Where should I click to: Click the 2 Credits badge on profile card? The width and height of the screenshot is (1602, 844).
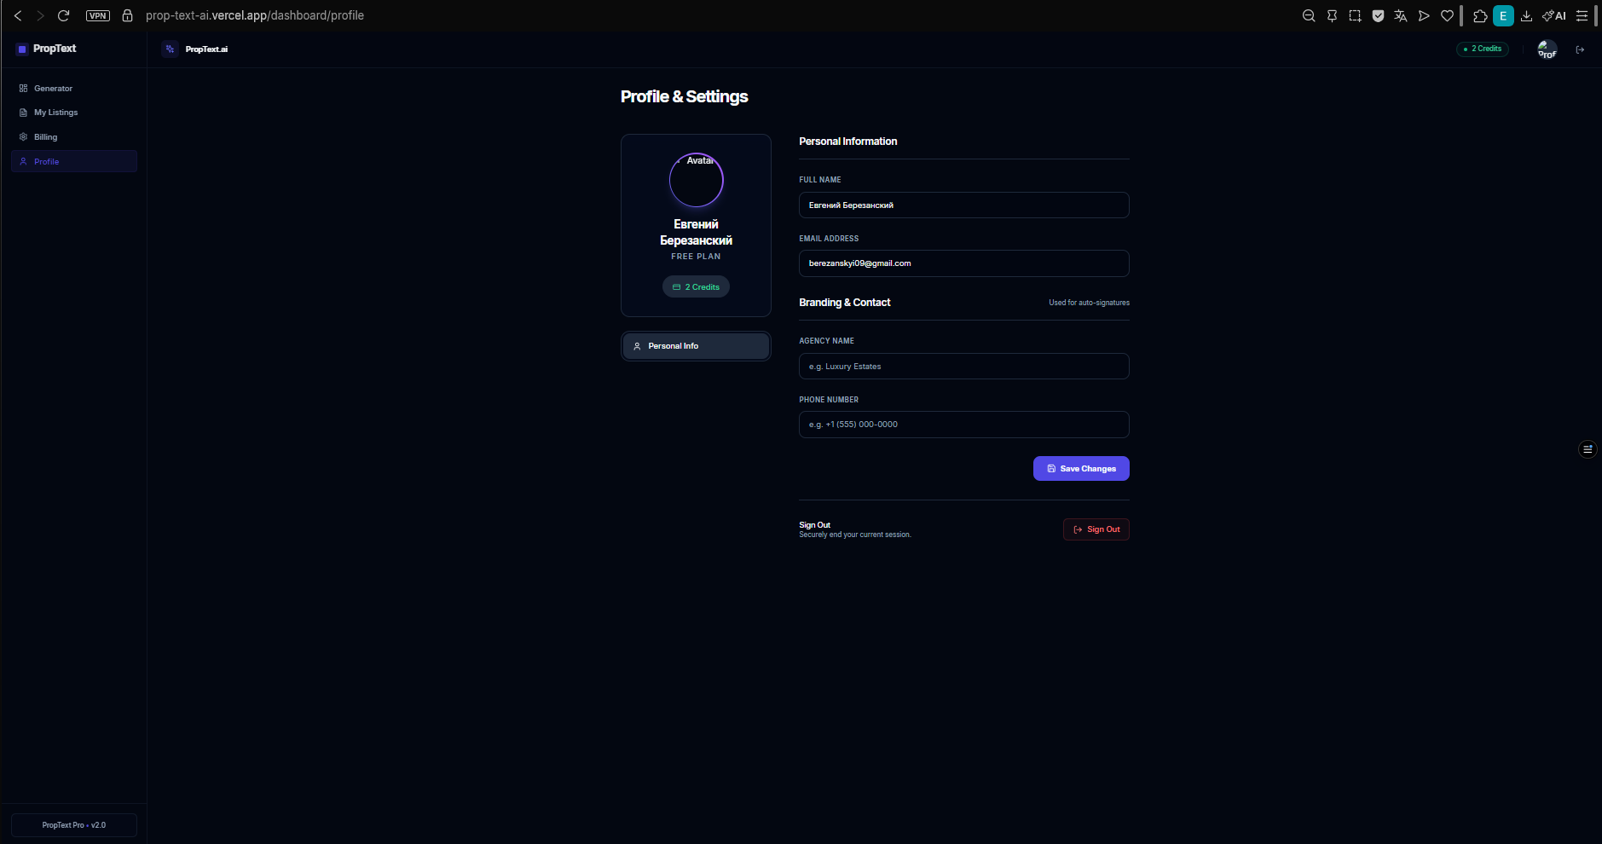click(x=696, y=286)
